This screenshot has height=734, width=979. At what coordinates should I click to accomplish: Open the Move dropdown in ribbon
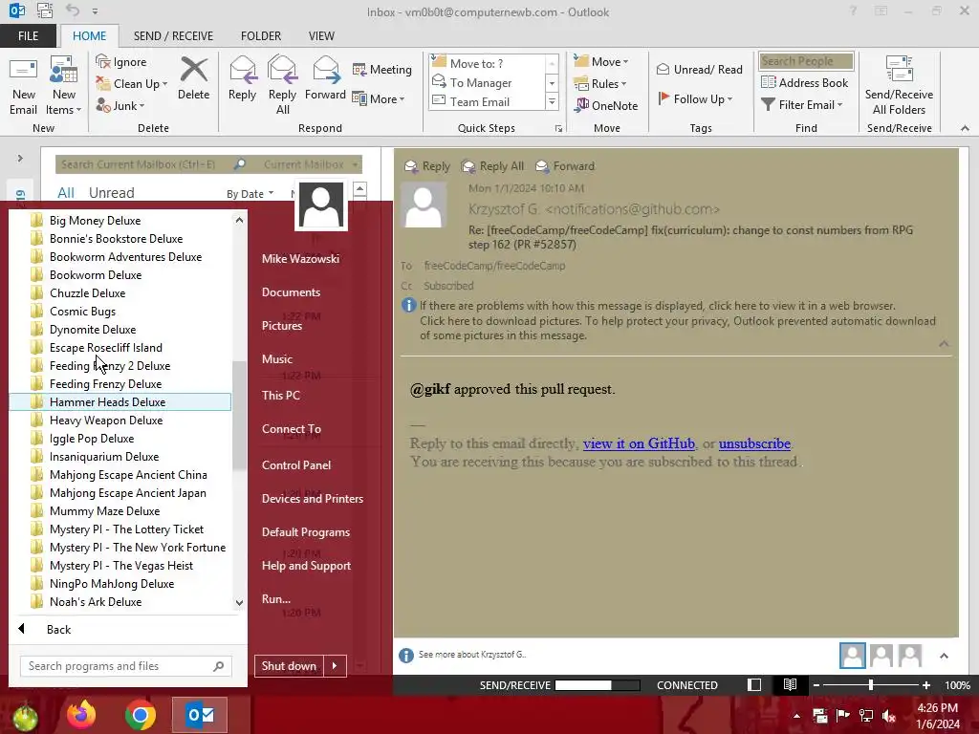click(x=601, y=62)
